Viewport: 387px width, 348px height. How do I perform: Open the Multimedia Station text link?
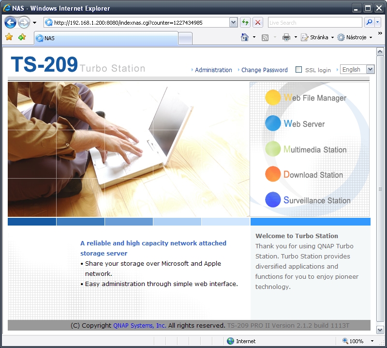(315, 149)
